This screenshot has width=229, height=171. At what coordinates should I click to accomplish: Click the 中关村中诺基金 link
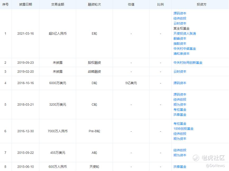tap(185, 49)
